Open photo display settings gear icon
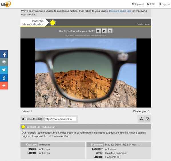Screen dimensions: 171x161 pyautogui.click(x=98, y=31)
